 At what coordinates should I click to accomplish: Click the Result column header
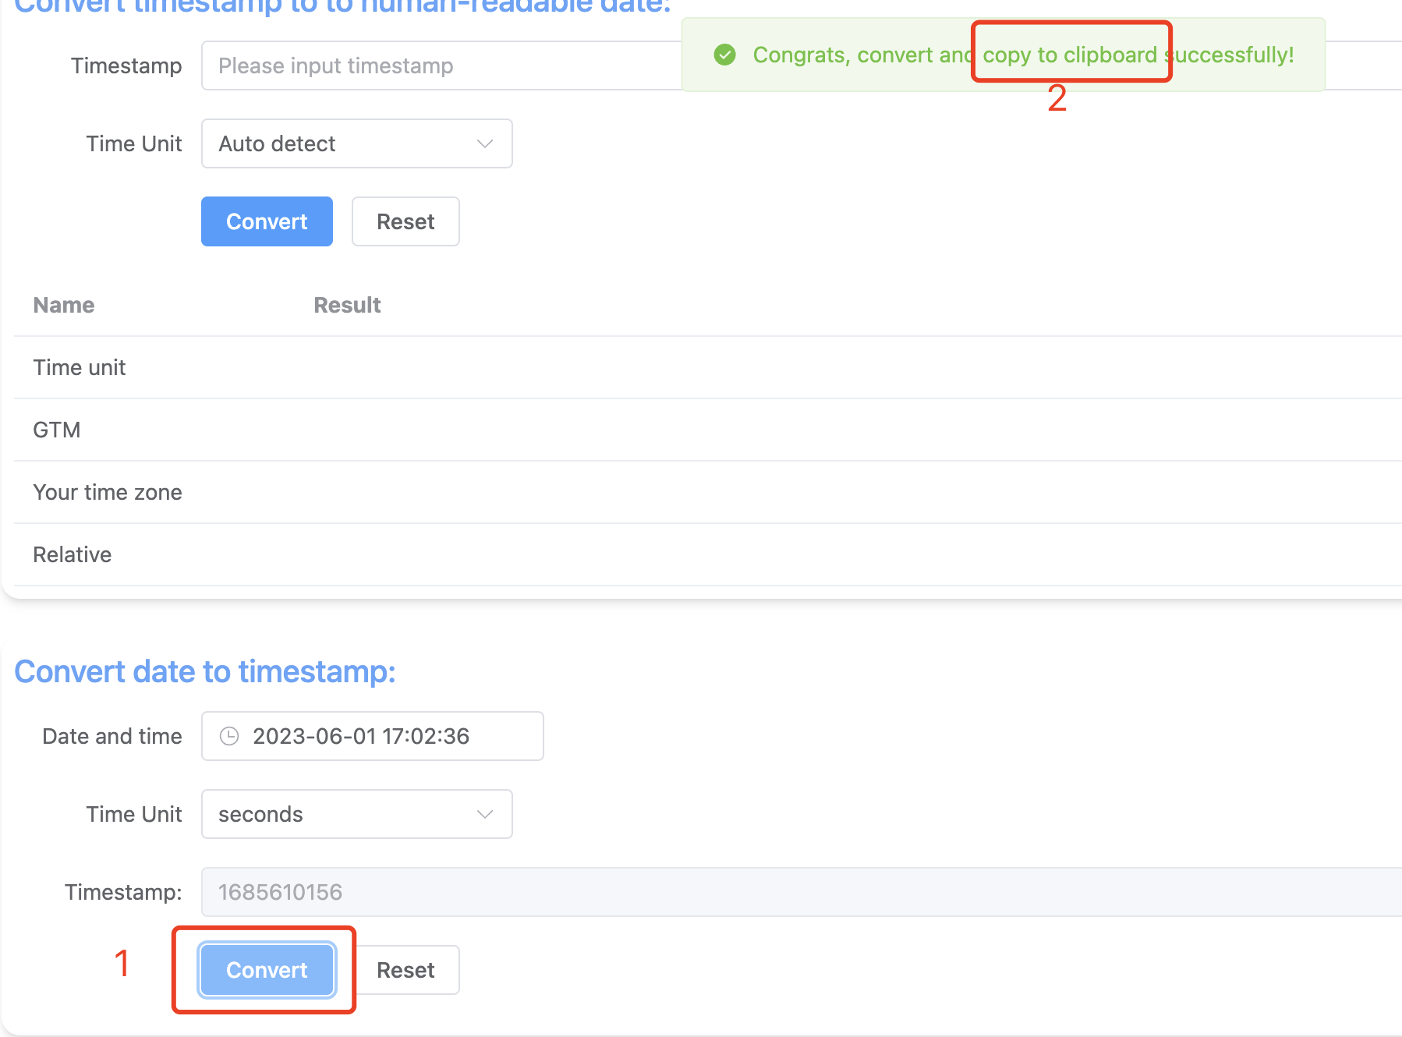click(x=346, y=305)
